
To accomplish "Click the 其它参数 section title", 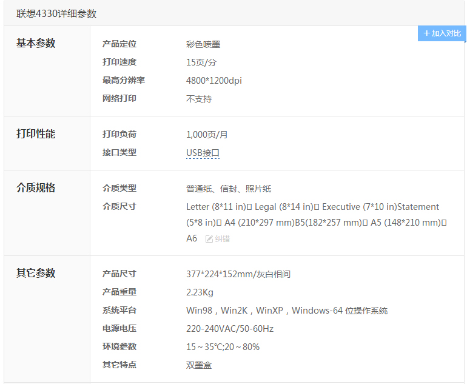I will tap(36, 273).
